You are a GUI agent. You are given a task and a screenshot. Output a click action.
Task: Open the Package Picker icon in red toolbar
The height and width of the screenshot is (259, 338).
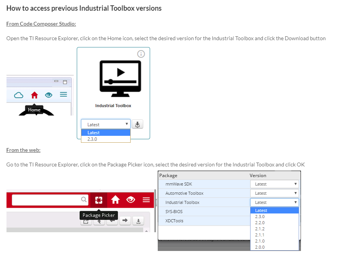coord(99,200)
